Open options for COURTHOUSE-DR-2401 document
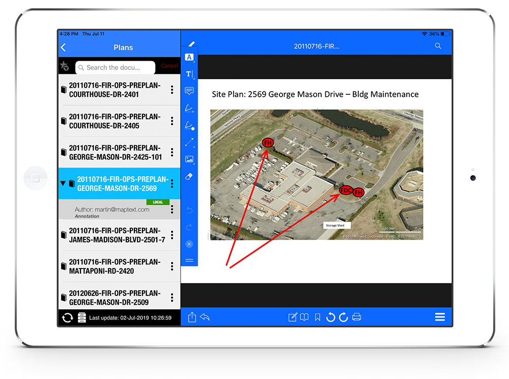 click(x=172, y=90)
